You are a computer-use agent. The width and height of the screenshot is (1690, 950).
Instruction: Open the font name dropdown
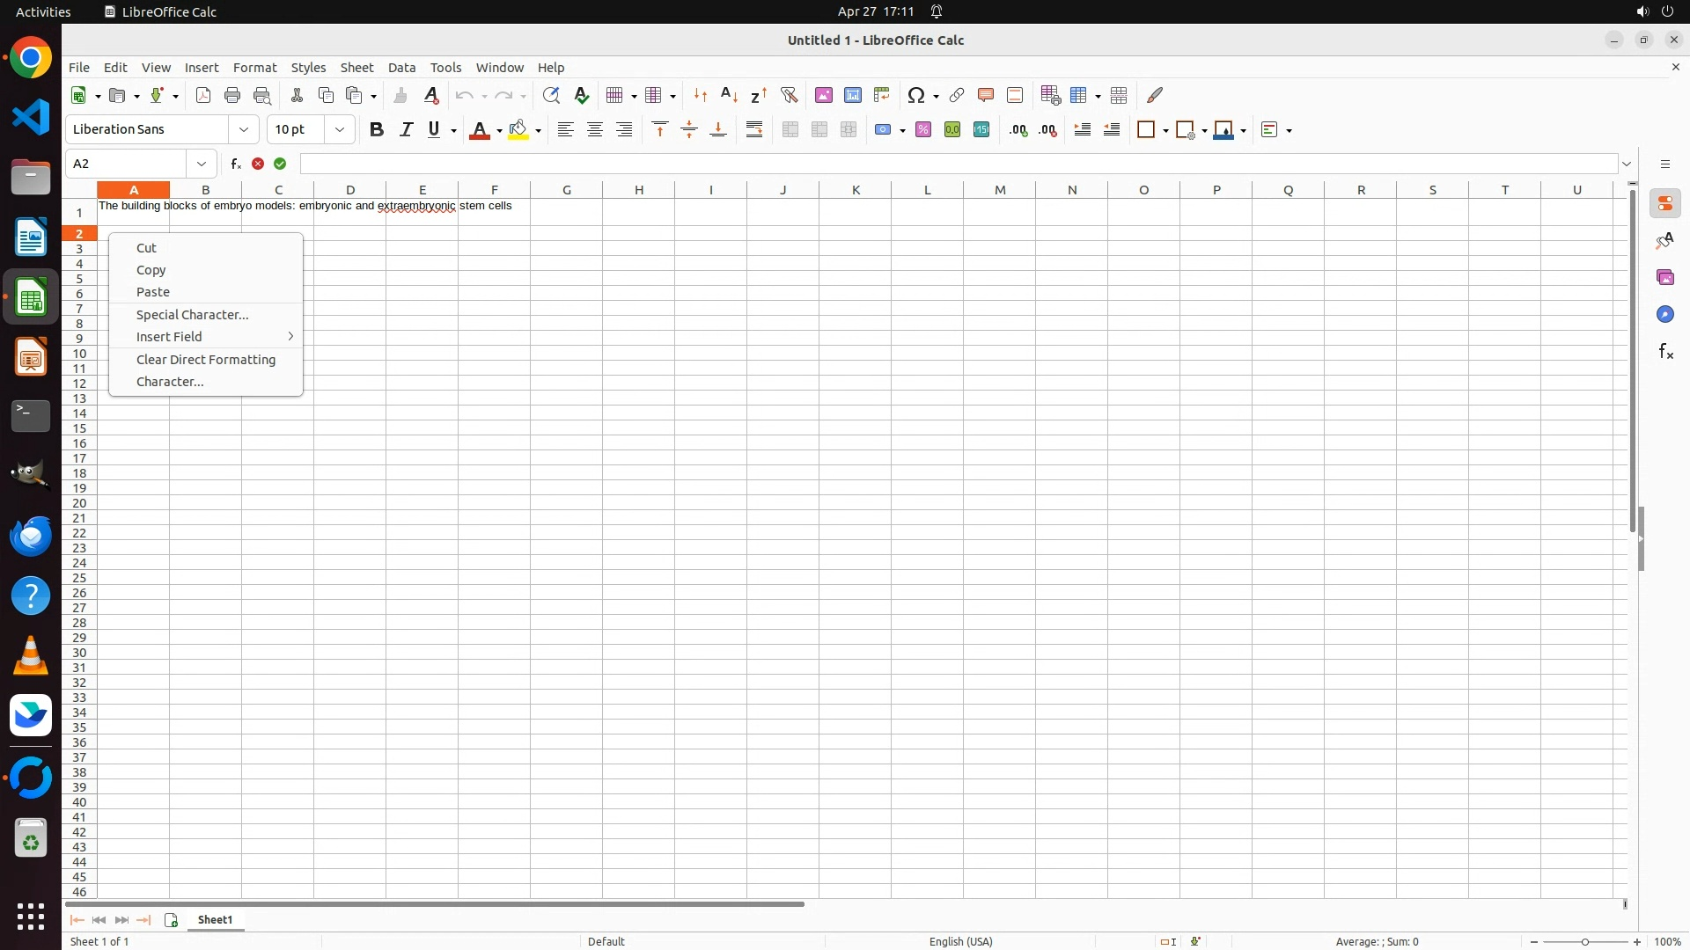click(x=244, y=129)
